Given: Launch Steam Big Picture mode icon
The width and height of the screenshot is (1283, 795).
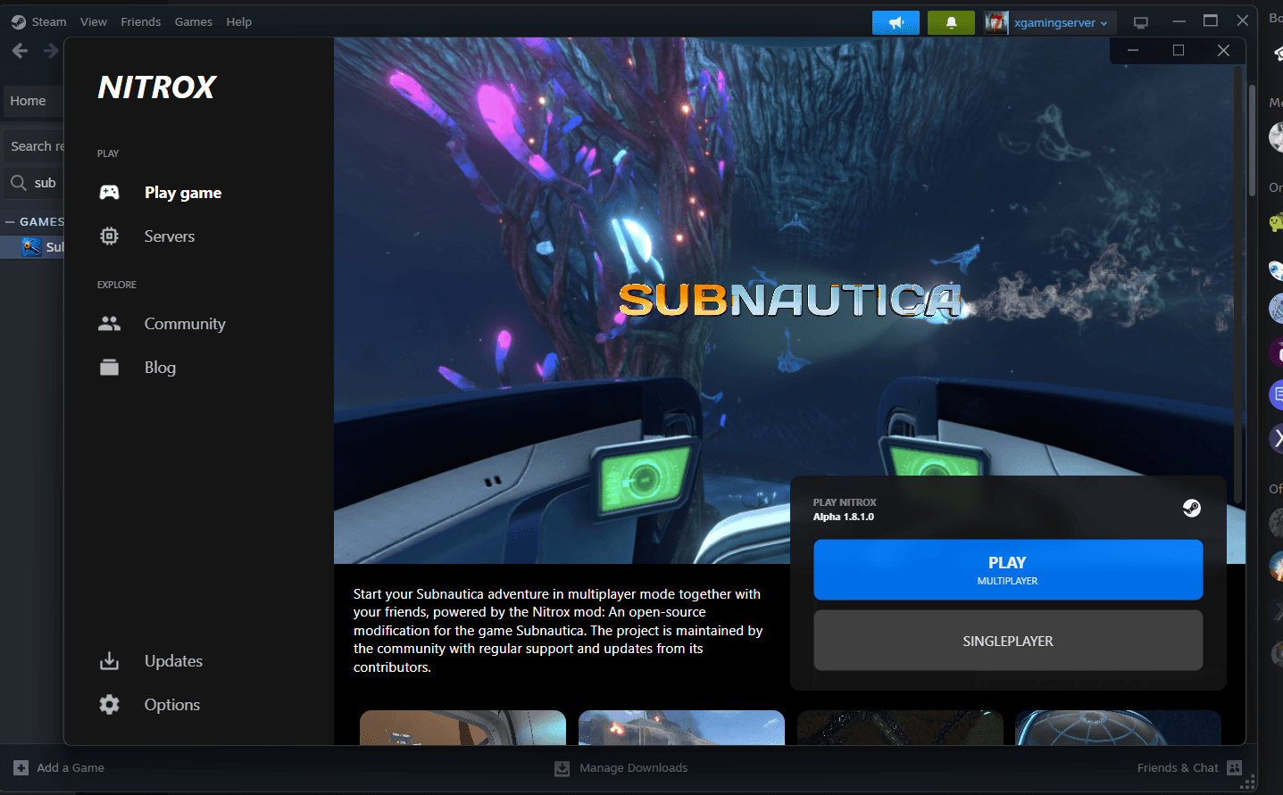Looking at the screenshot, I should [1141, 22].
